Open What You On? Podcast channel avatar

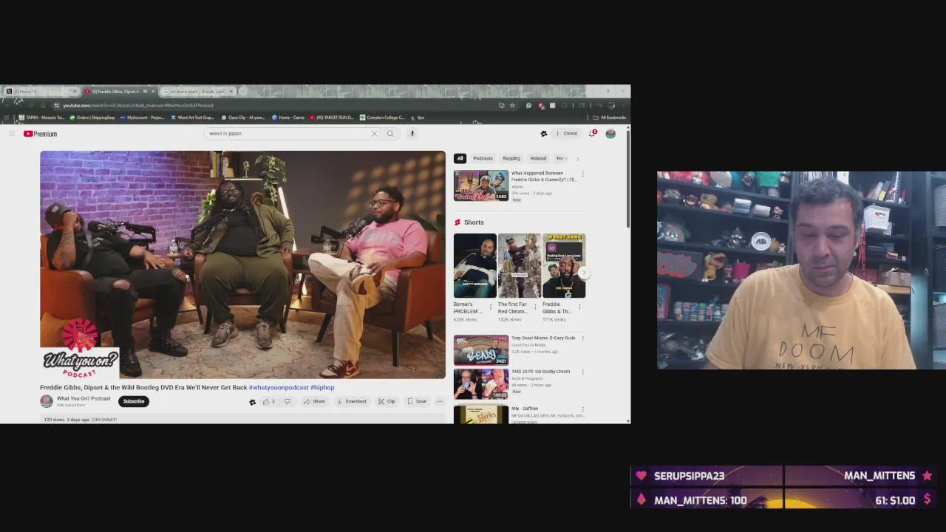tap(47, 401)
